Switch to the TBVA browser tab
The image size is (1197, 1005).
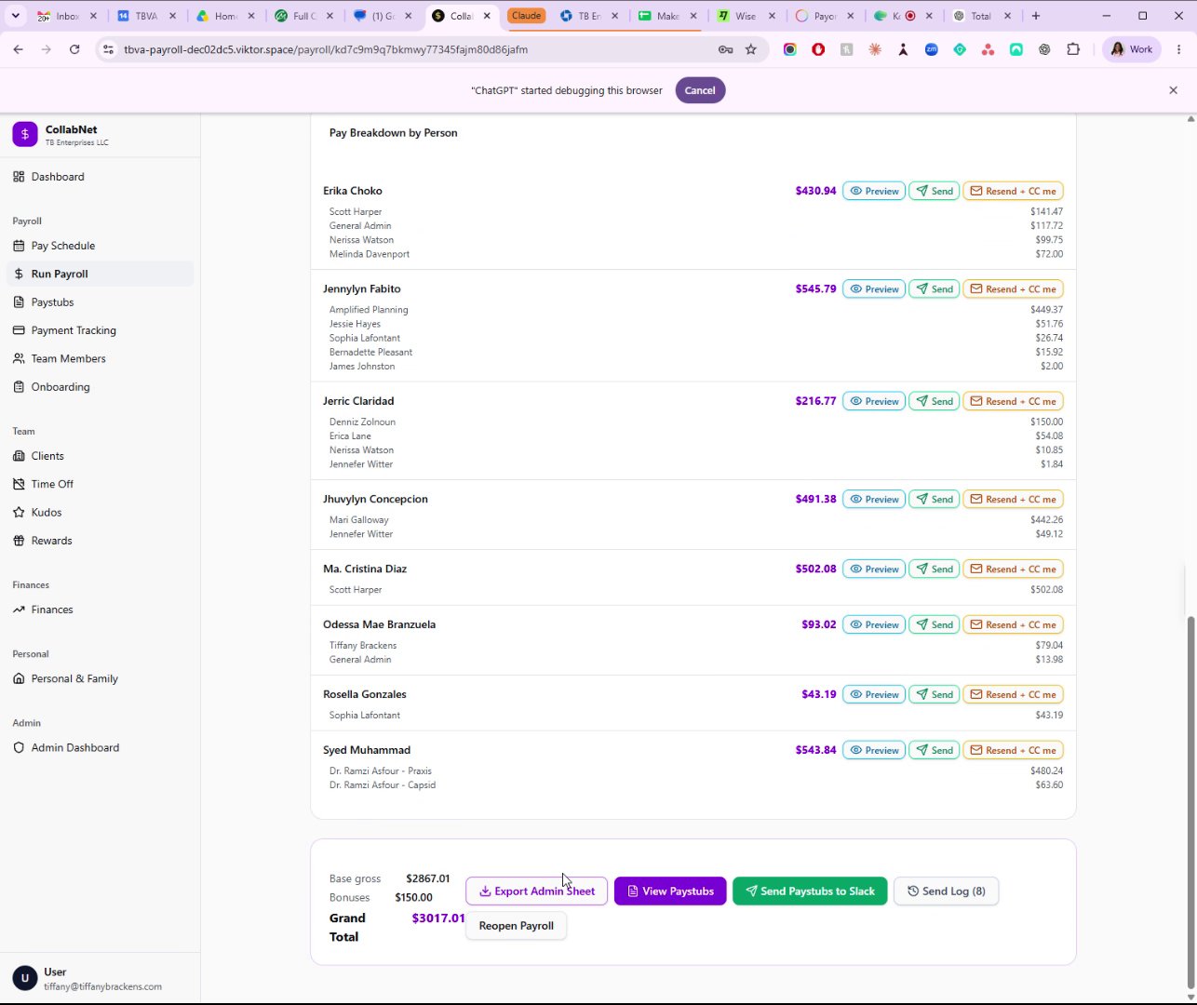coord(146,16)
